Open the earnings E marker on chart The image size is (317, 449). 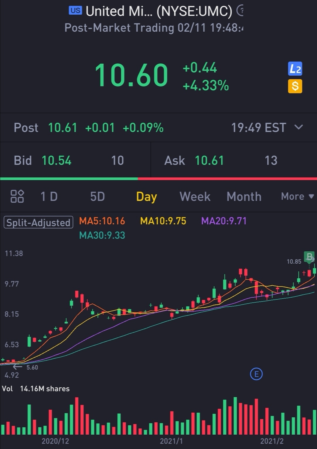coord(256,374)
